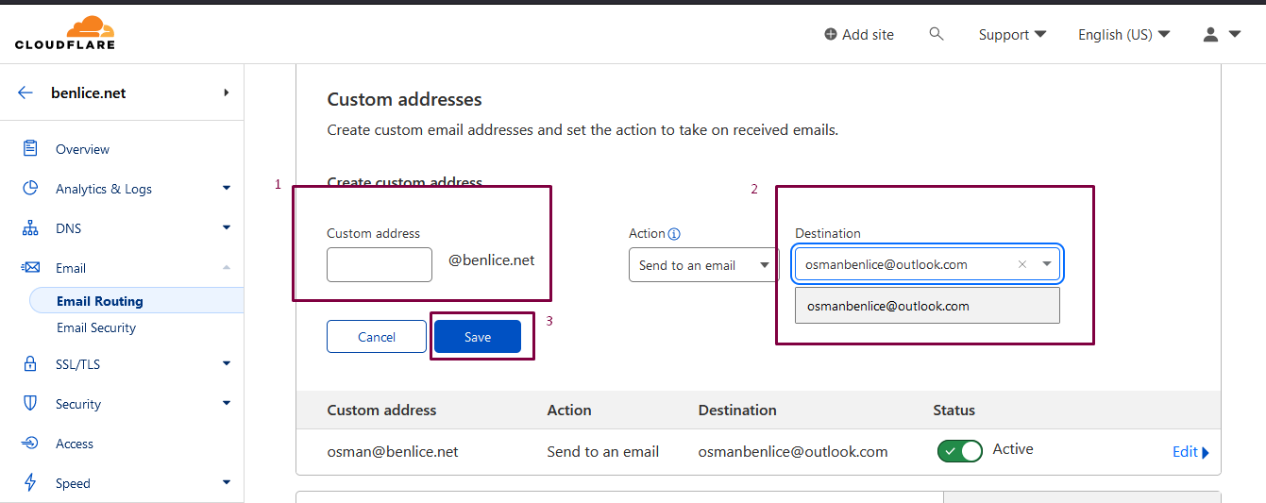1266x503 pixels.
Task: Click the Destination field text osmanbenlice@outlook.com
Action: pos(886,264)
